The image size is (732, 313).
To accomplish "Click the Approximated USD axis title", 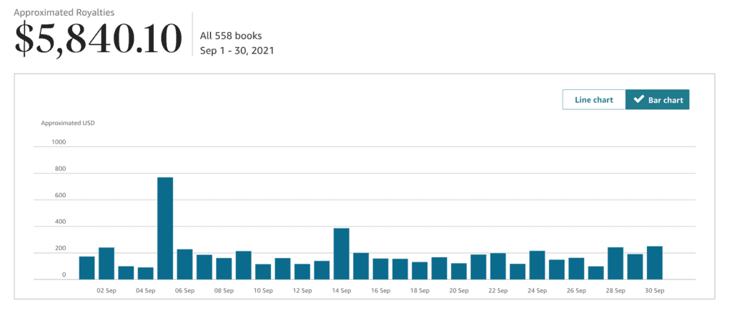I will pyautogui.click(x=68, y=124).
